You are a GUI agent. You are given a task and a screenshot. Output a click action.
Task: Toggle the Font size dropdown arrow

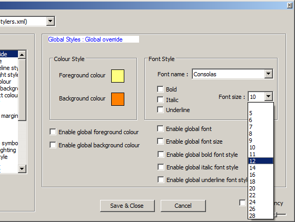pyautogui.click(x=269, y=97)
